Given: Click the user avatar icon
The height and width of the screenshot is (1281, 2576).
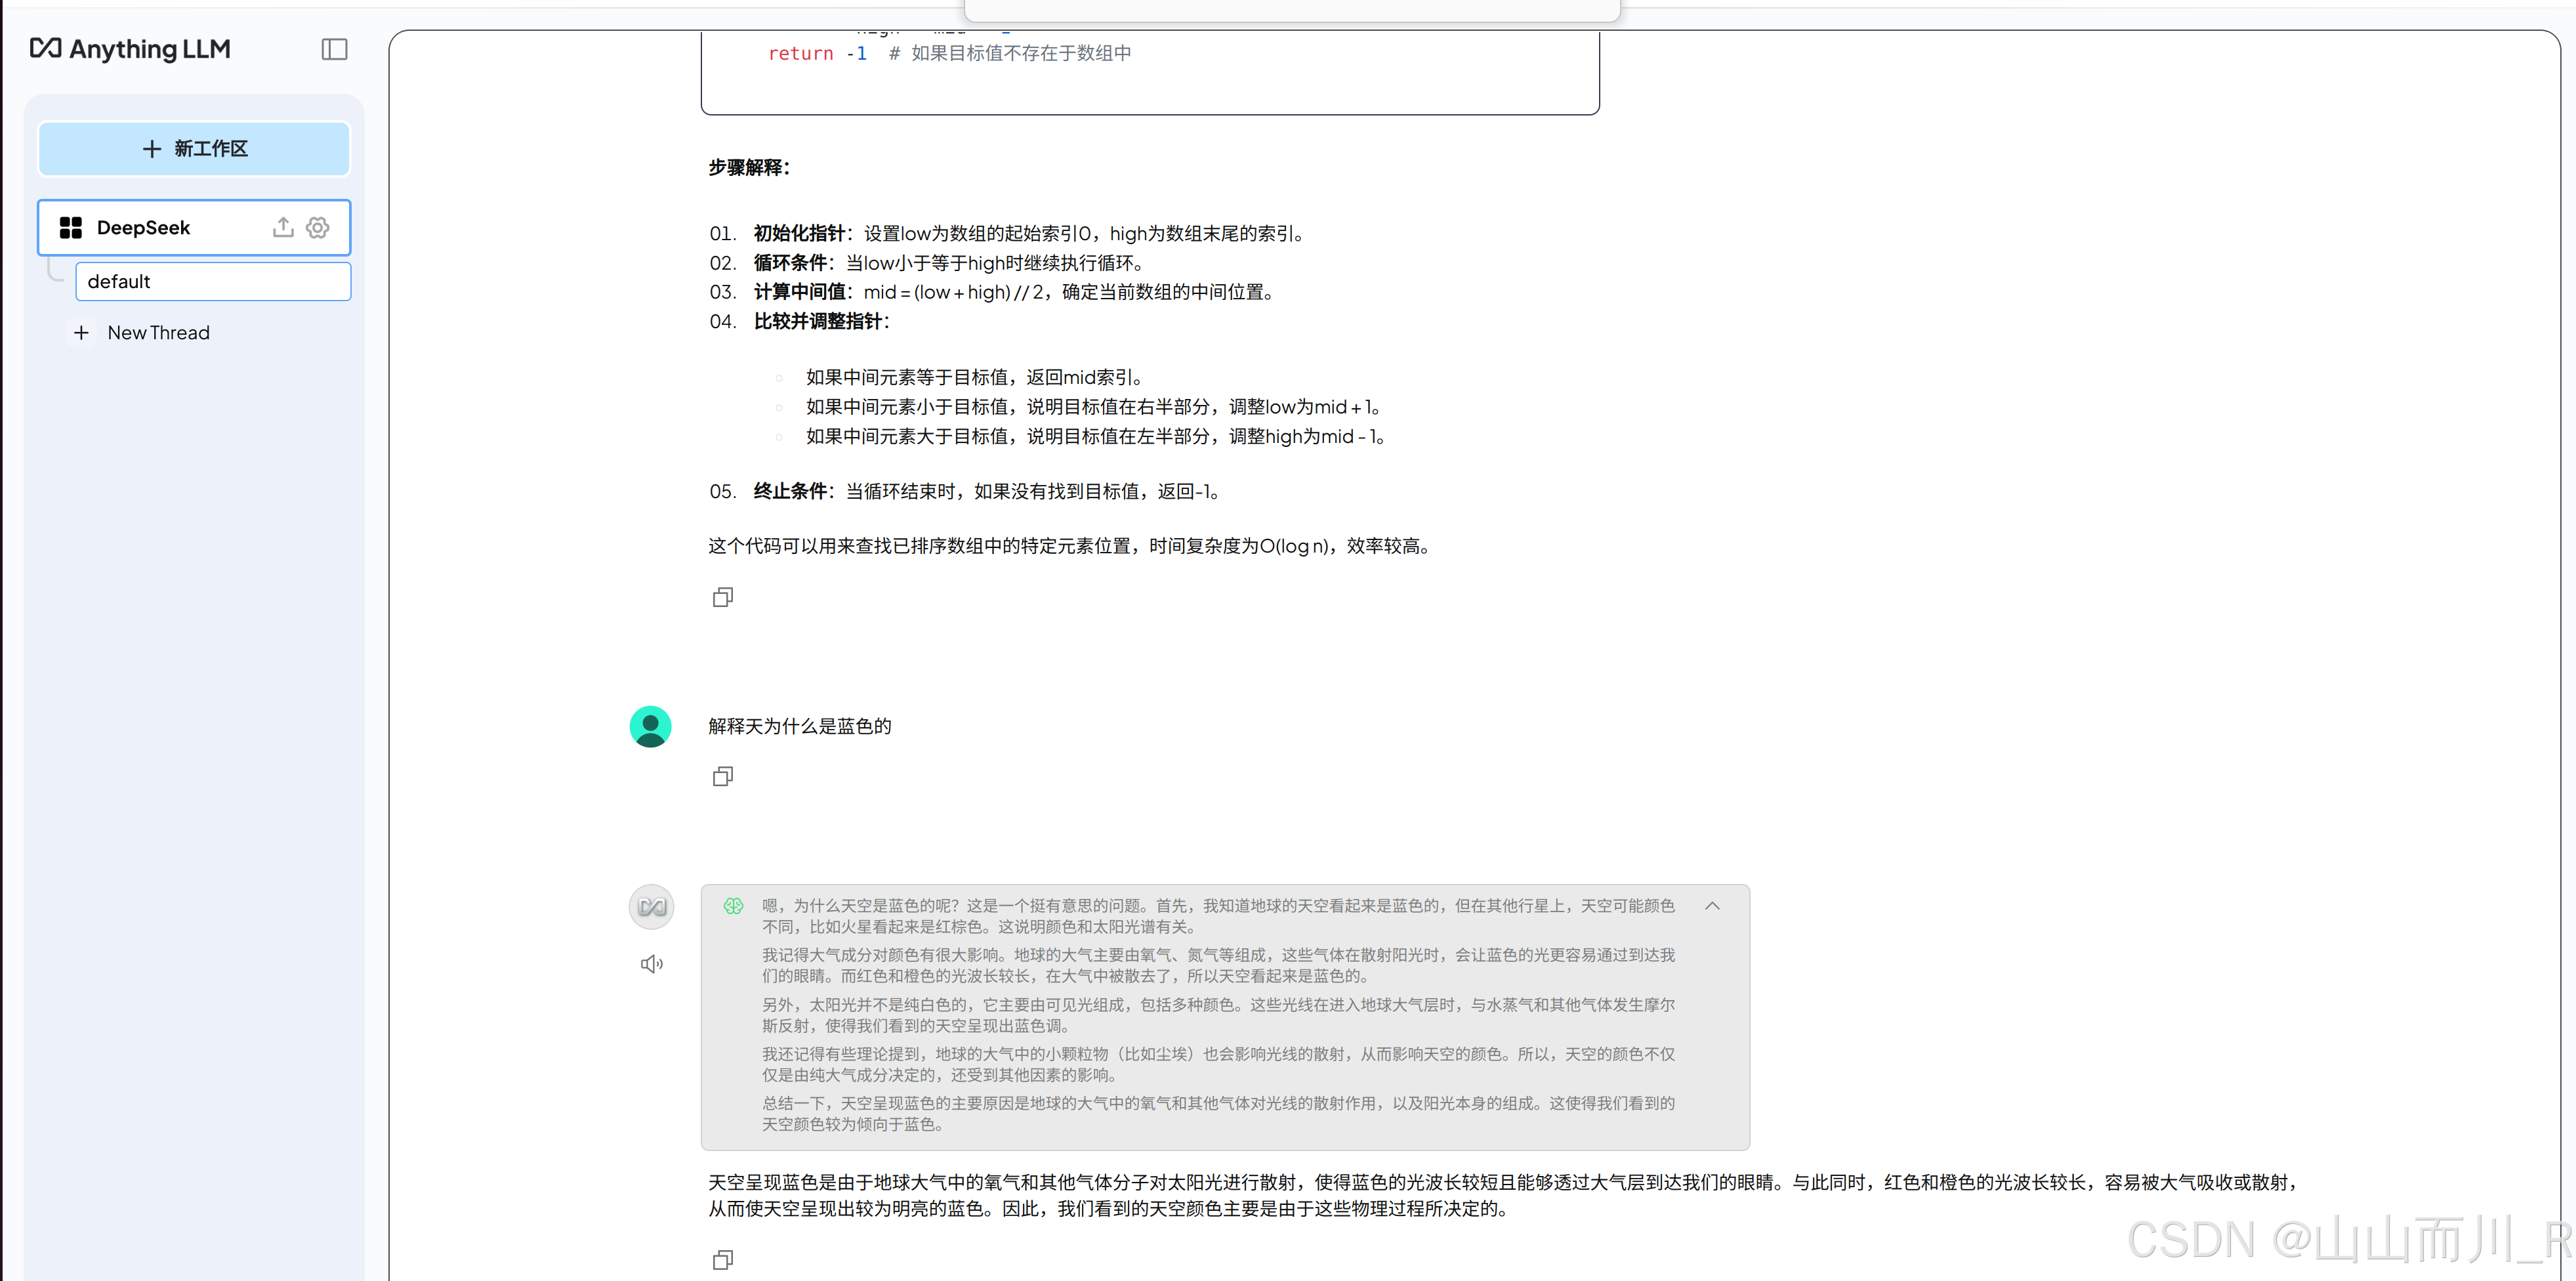Looking at the screenshot, I should coord(650,727).
